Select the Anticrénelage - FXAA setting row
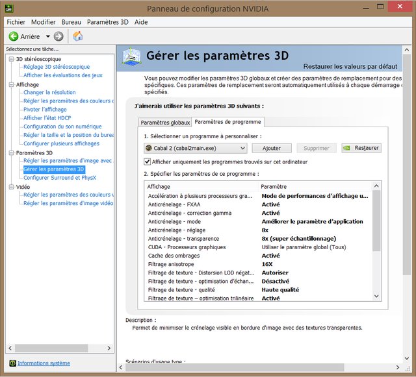416x377 pixels. 258,204
